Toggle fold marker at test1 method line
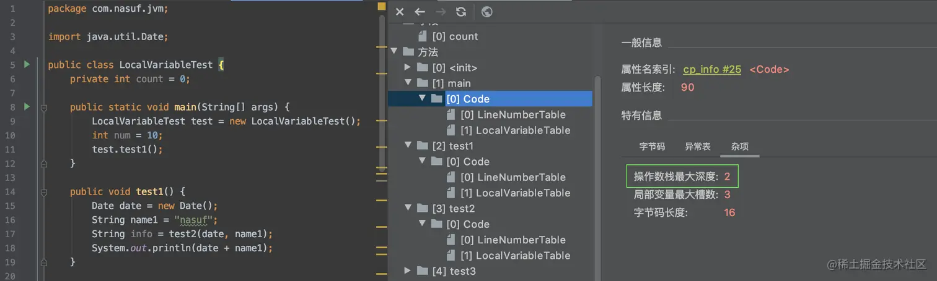The image size is (937, 281). coord(43,192)
